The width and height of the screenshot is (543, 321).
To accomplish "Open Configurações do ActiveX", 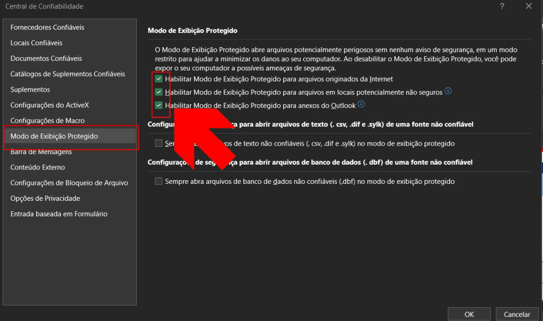I will [x=49, y=105].
